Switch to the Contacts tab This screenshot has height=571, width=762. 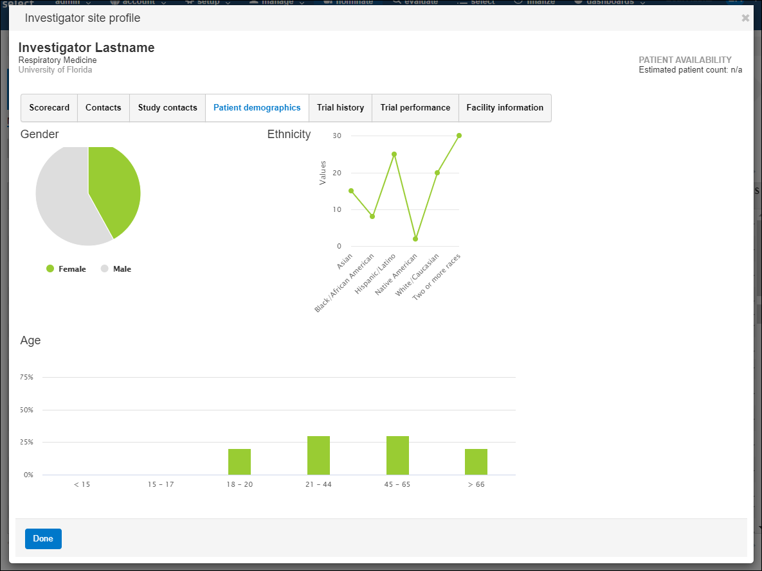(104, 108)
